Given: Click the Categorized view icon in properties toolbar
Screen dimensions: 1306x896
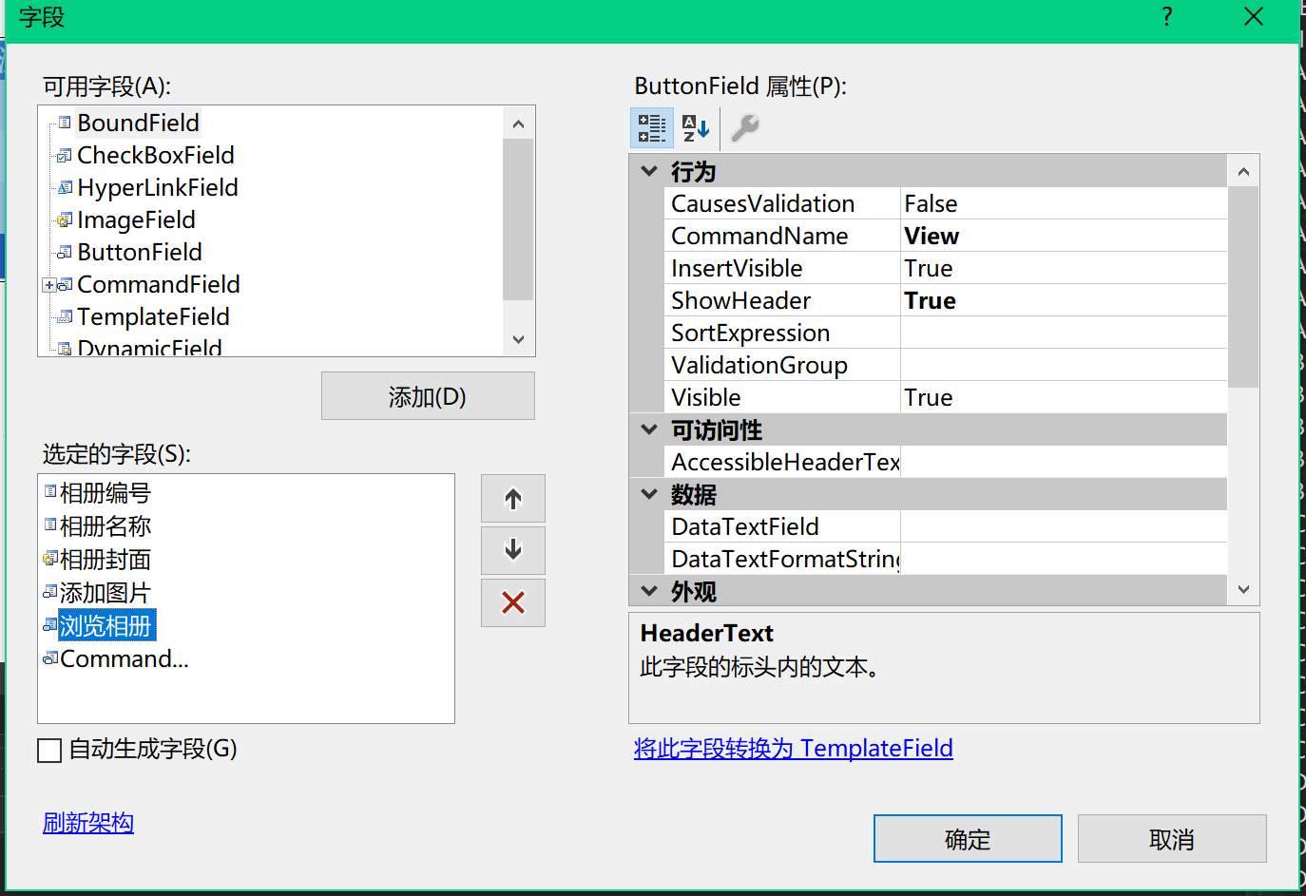Looking at the screenshot, I should (652, 128).
